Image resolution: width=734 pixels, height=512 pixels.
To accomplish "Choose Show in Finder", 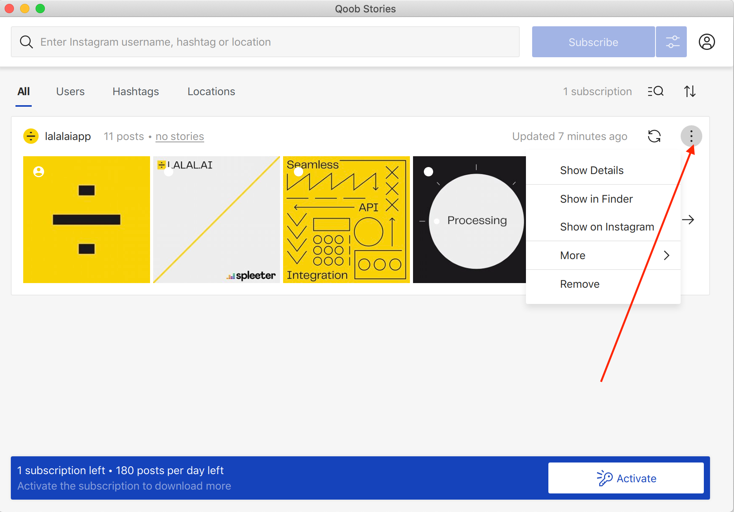I will tap(603, 199).
